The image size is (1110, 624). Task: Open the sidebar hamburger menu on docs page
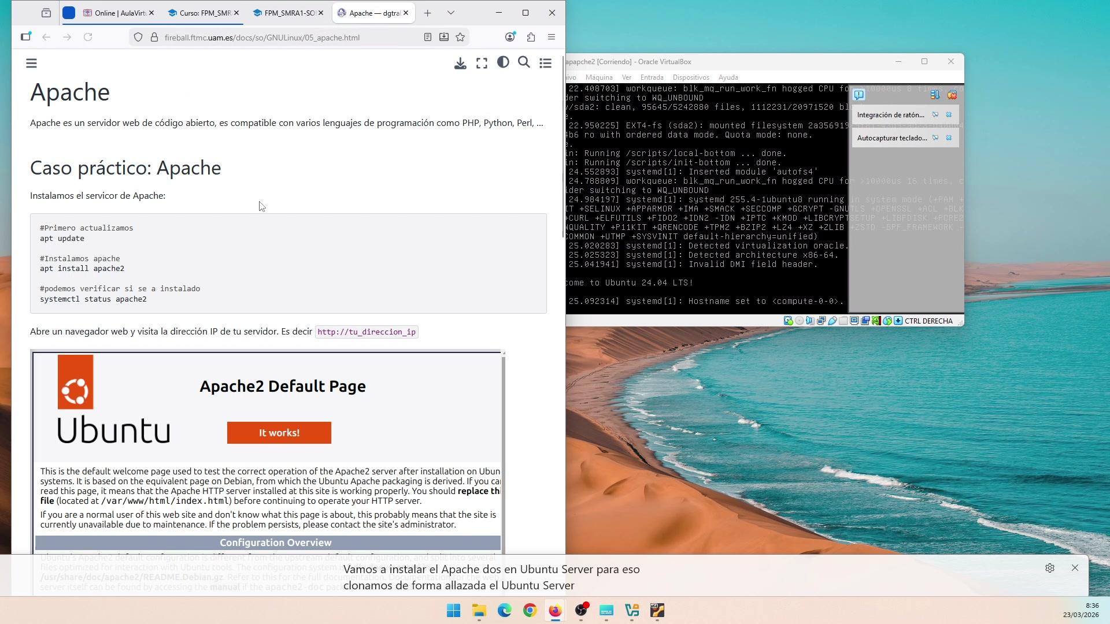(x=31, y=64)
